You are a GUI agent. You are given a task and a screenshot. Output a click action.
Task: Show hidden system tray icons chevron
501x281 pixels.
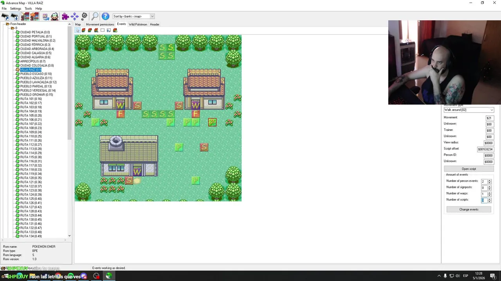[439, 276]
